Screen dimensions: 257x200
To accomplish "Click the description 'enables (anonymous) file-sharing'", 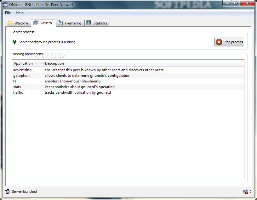I will click(72, 81).
